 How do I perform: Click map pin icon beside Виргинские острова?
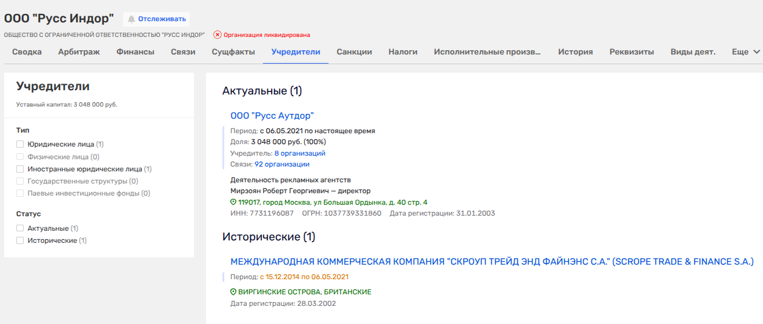[x=234, y=292]
